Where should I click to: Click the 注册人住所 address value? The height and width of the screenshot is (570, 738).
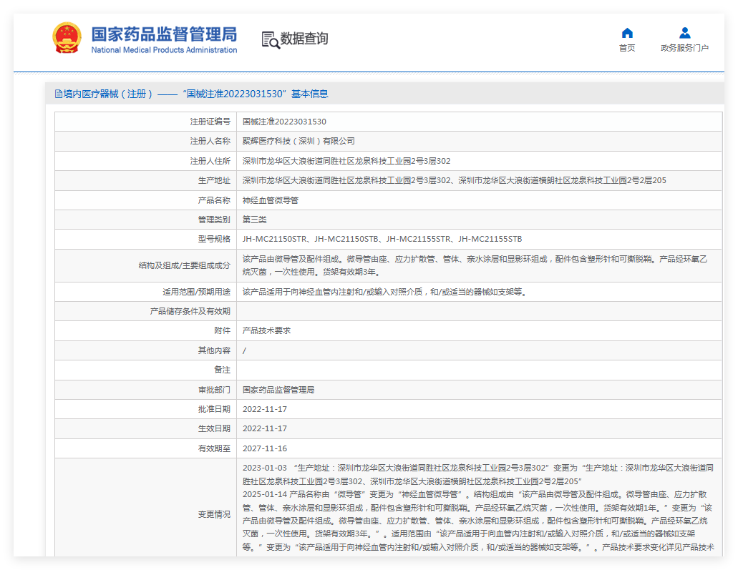[346, 161]
